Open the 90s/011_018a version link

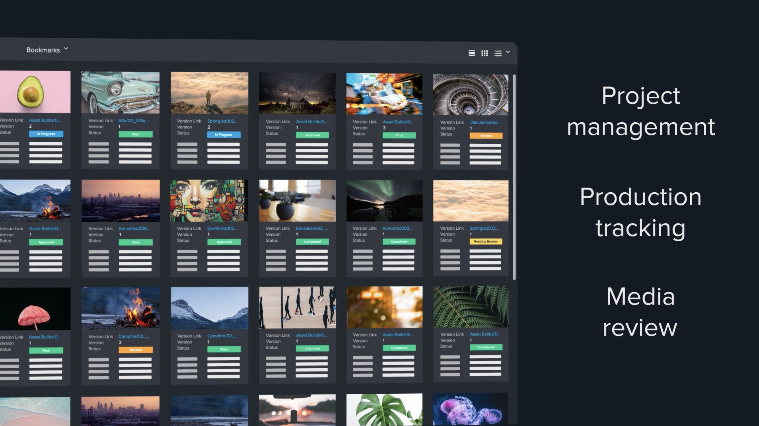tap(133, 121)
